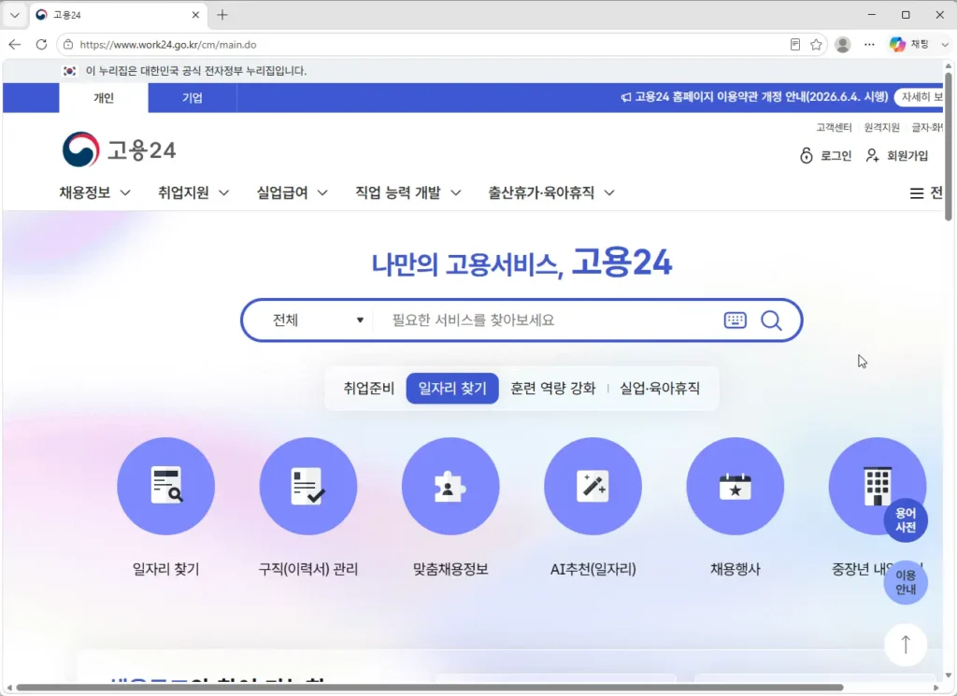Open the 고객센터 link
The image size is (957, 696).
(834, 127)
